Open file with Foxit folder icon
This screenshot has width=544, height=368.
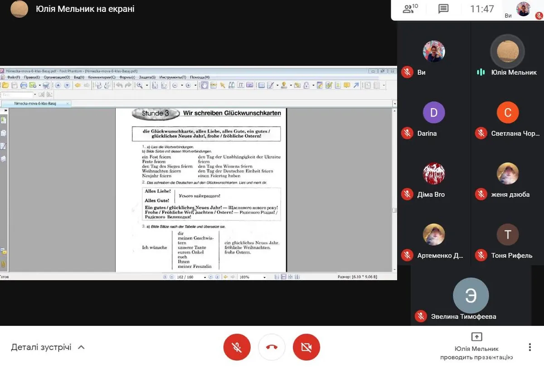[x=5, y=85]
